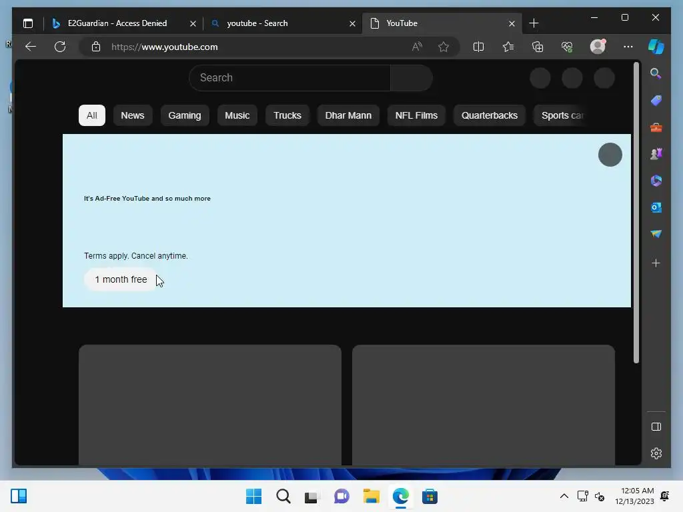The height and width of the screenshot is (512, 683).
Task: Open File Explorer from taskbar
Action: 371,496
